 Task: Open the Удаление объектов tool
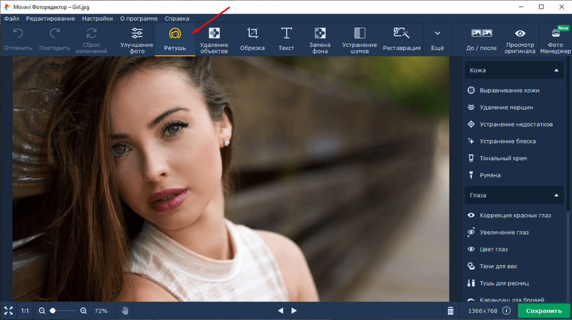tap(214, 40)
